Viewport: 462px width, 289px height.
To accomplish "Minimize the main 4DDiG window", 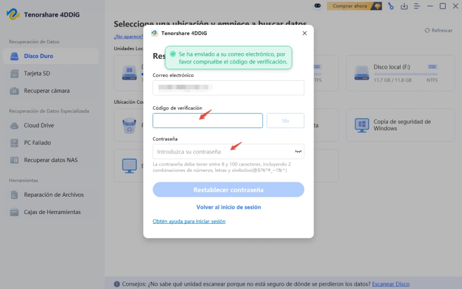I will click(430, 6).
